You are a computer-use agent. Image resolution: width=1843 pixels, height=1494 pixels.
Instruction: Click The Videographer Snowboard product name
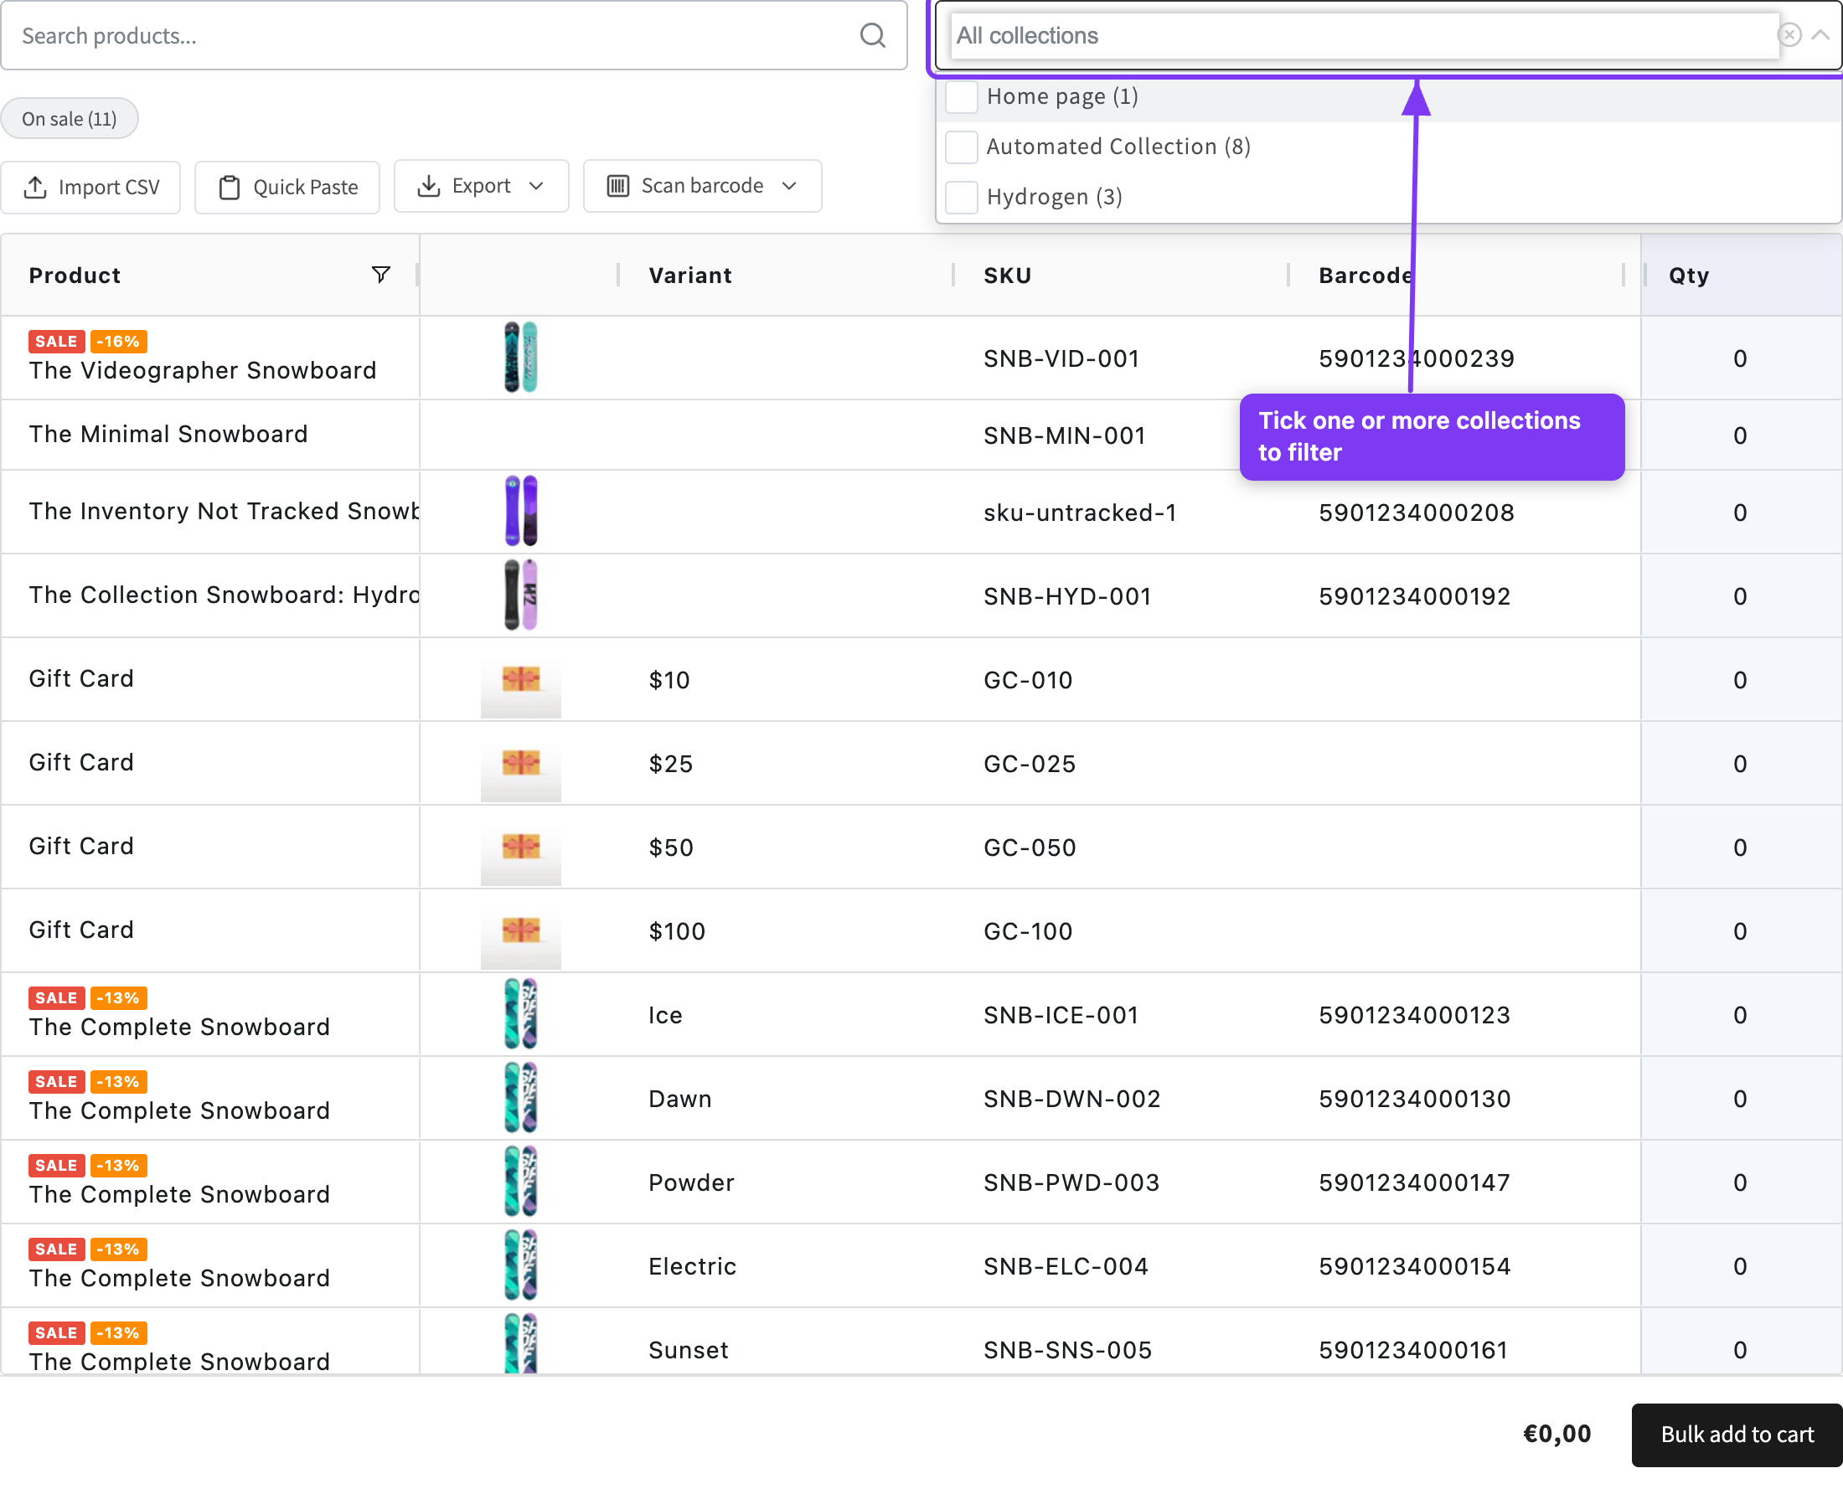pos(204,370)
